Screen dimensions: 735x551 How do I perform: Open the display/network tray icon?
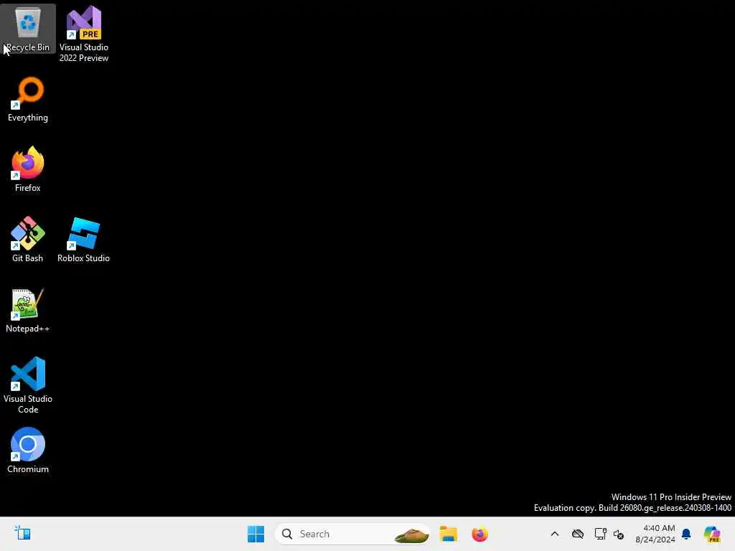tap(601, 534)
